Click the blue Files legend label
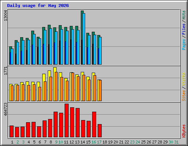Viewport: 188px width, 146px height. pyautogui.click(x=184, y=29)
